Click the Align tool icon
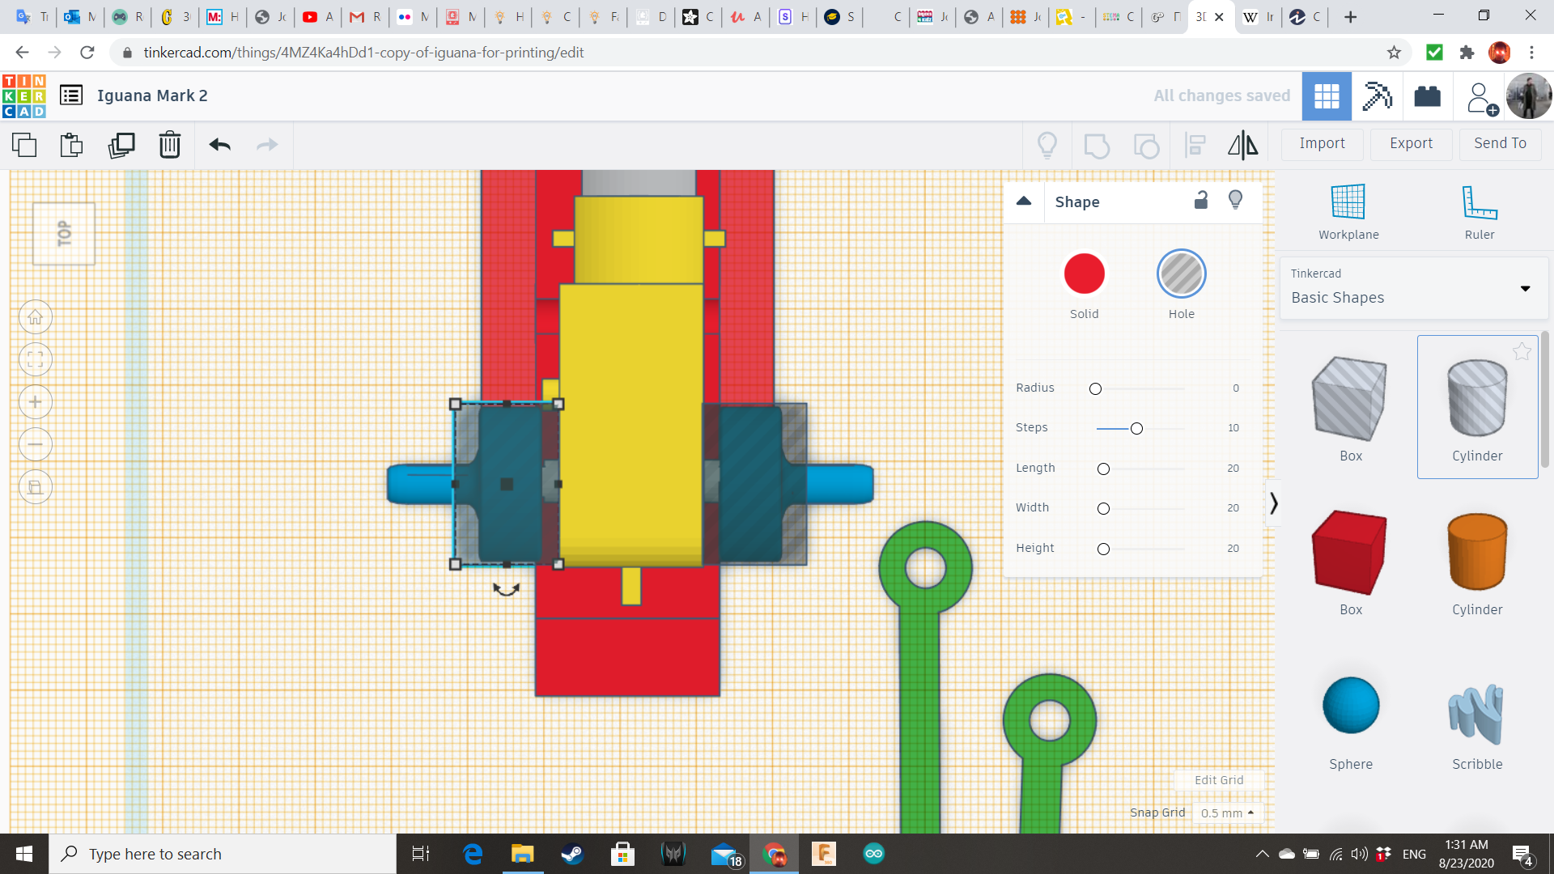The height and width of the screenshot is (874, 1554). pos(1195,145)
